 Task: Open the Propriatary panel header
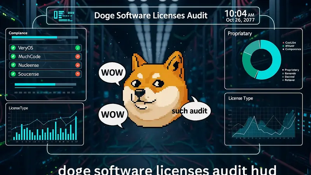point(240,33)
